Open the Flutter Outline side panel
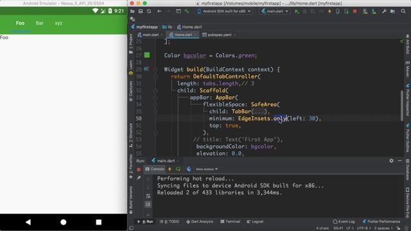 408,138
